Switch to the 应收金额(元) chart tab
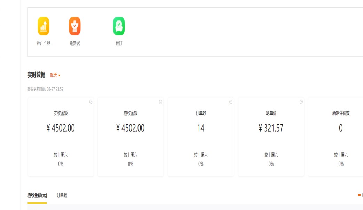The image size is (363, 210). (x=37, y=195)
